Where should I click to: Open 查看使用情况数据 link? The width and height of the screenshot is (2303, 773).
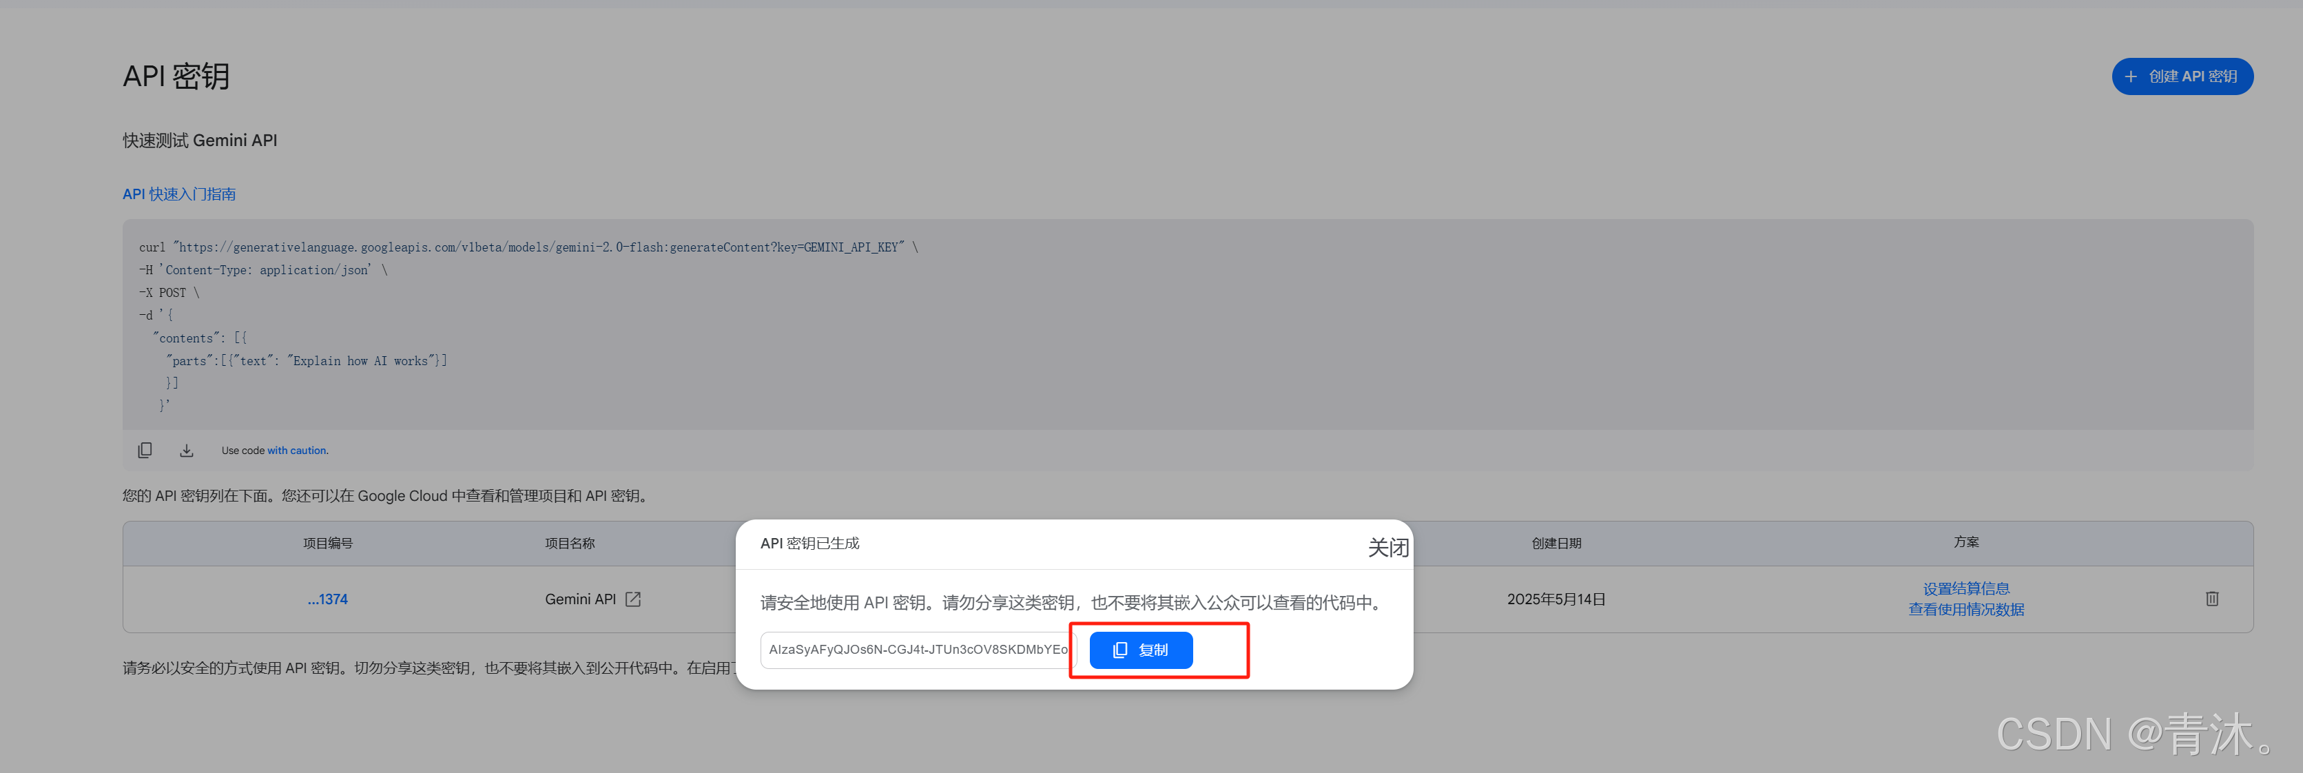click(1966, 610)
